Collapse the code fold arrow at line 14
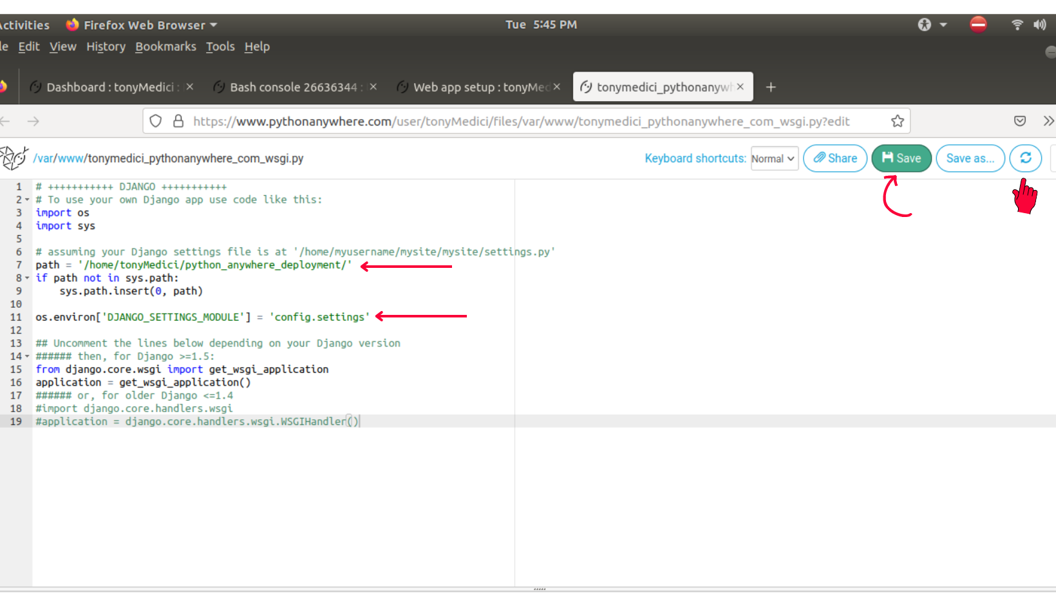 [x=27, y=356]
